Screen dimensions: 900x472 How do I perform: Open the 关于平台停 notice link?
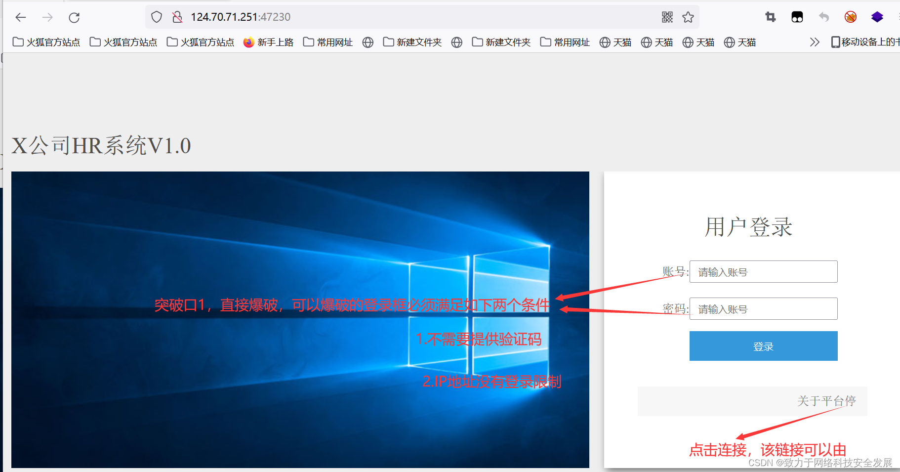click(x=826, y=401)
